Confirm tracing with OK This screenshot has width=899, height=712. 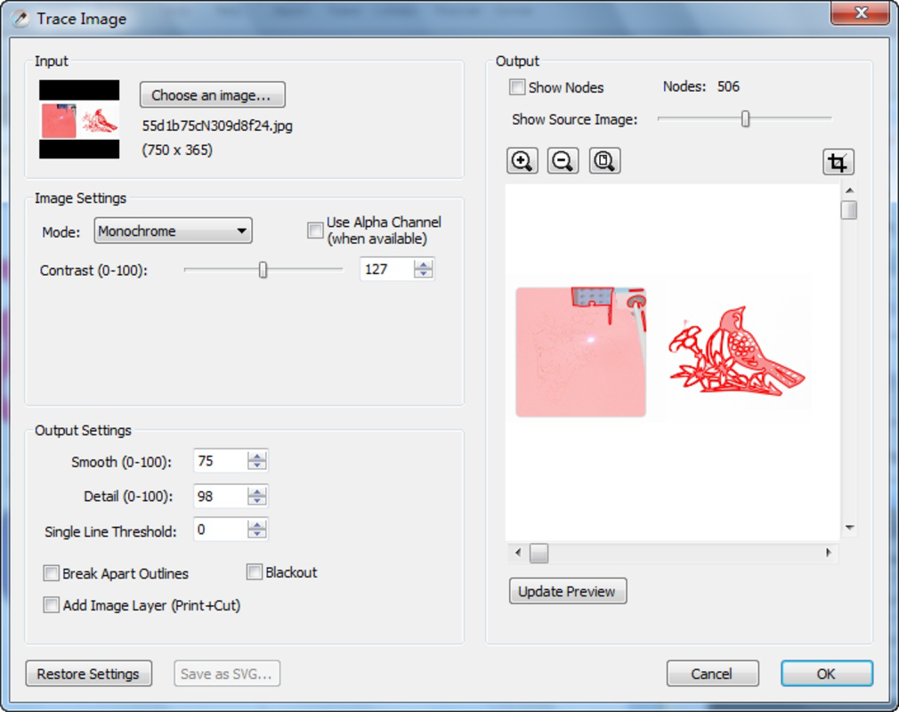(826, 674)
